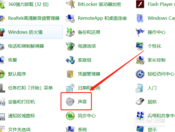The height and width of the screenshot is (132, 175).
Task: Open RemoteApp 和桌面连接
Action: pos(102,18)
